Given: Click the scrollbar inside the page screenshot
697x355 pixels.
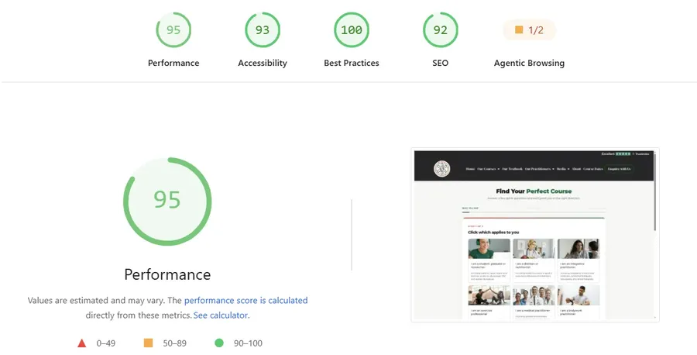Looking at the screenshot, I should pos(654,192).
